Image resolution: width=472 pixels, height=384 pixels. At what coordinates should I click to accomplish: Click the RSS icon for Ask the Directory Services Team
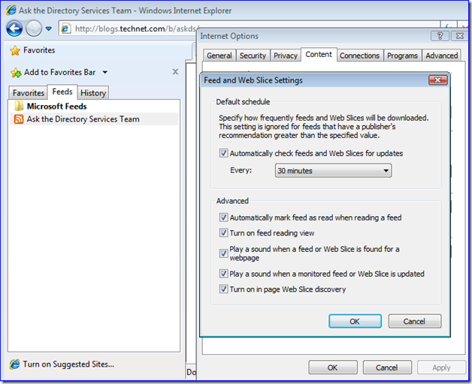[x=19, y=119]
